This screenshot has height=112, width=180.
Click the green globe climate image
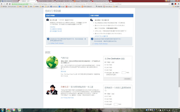coord(52,62)
